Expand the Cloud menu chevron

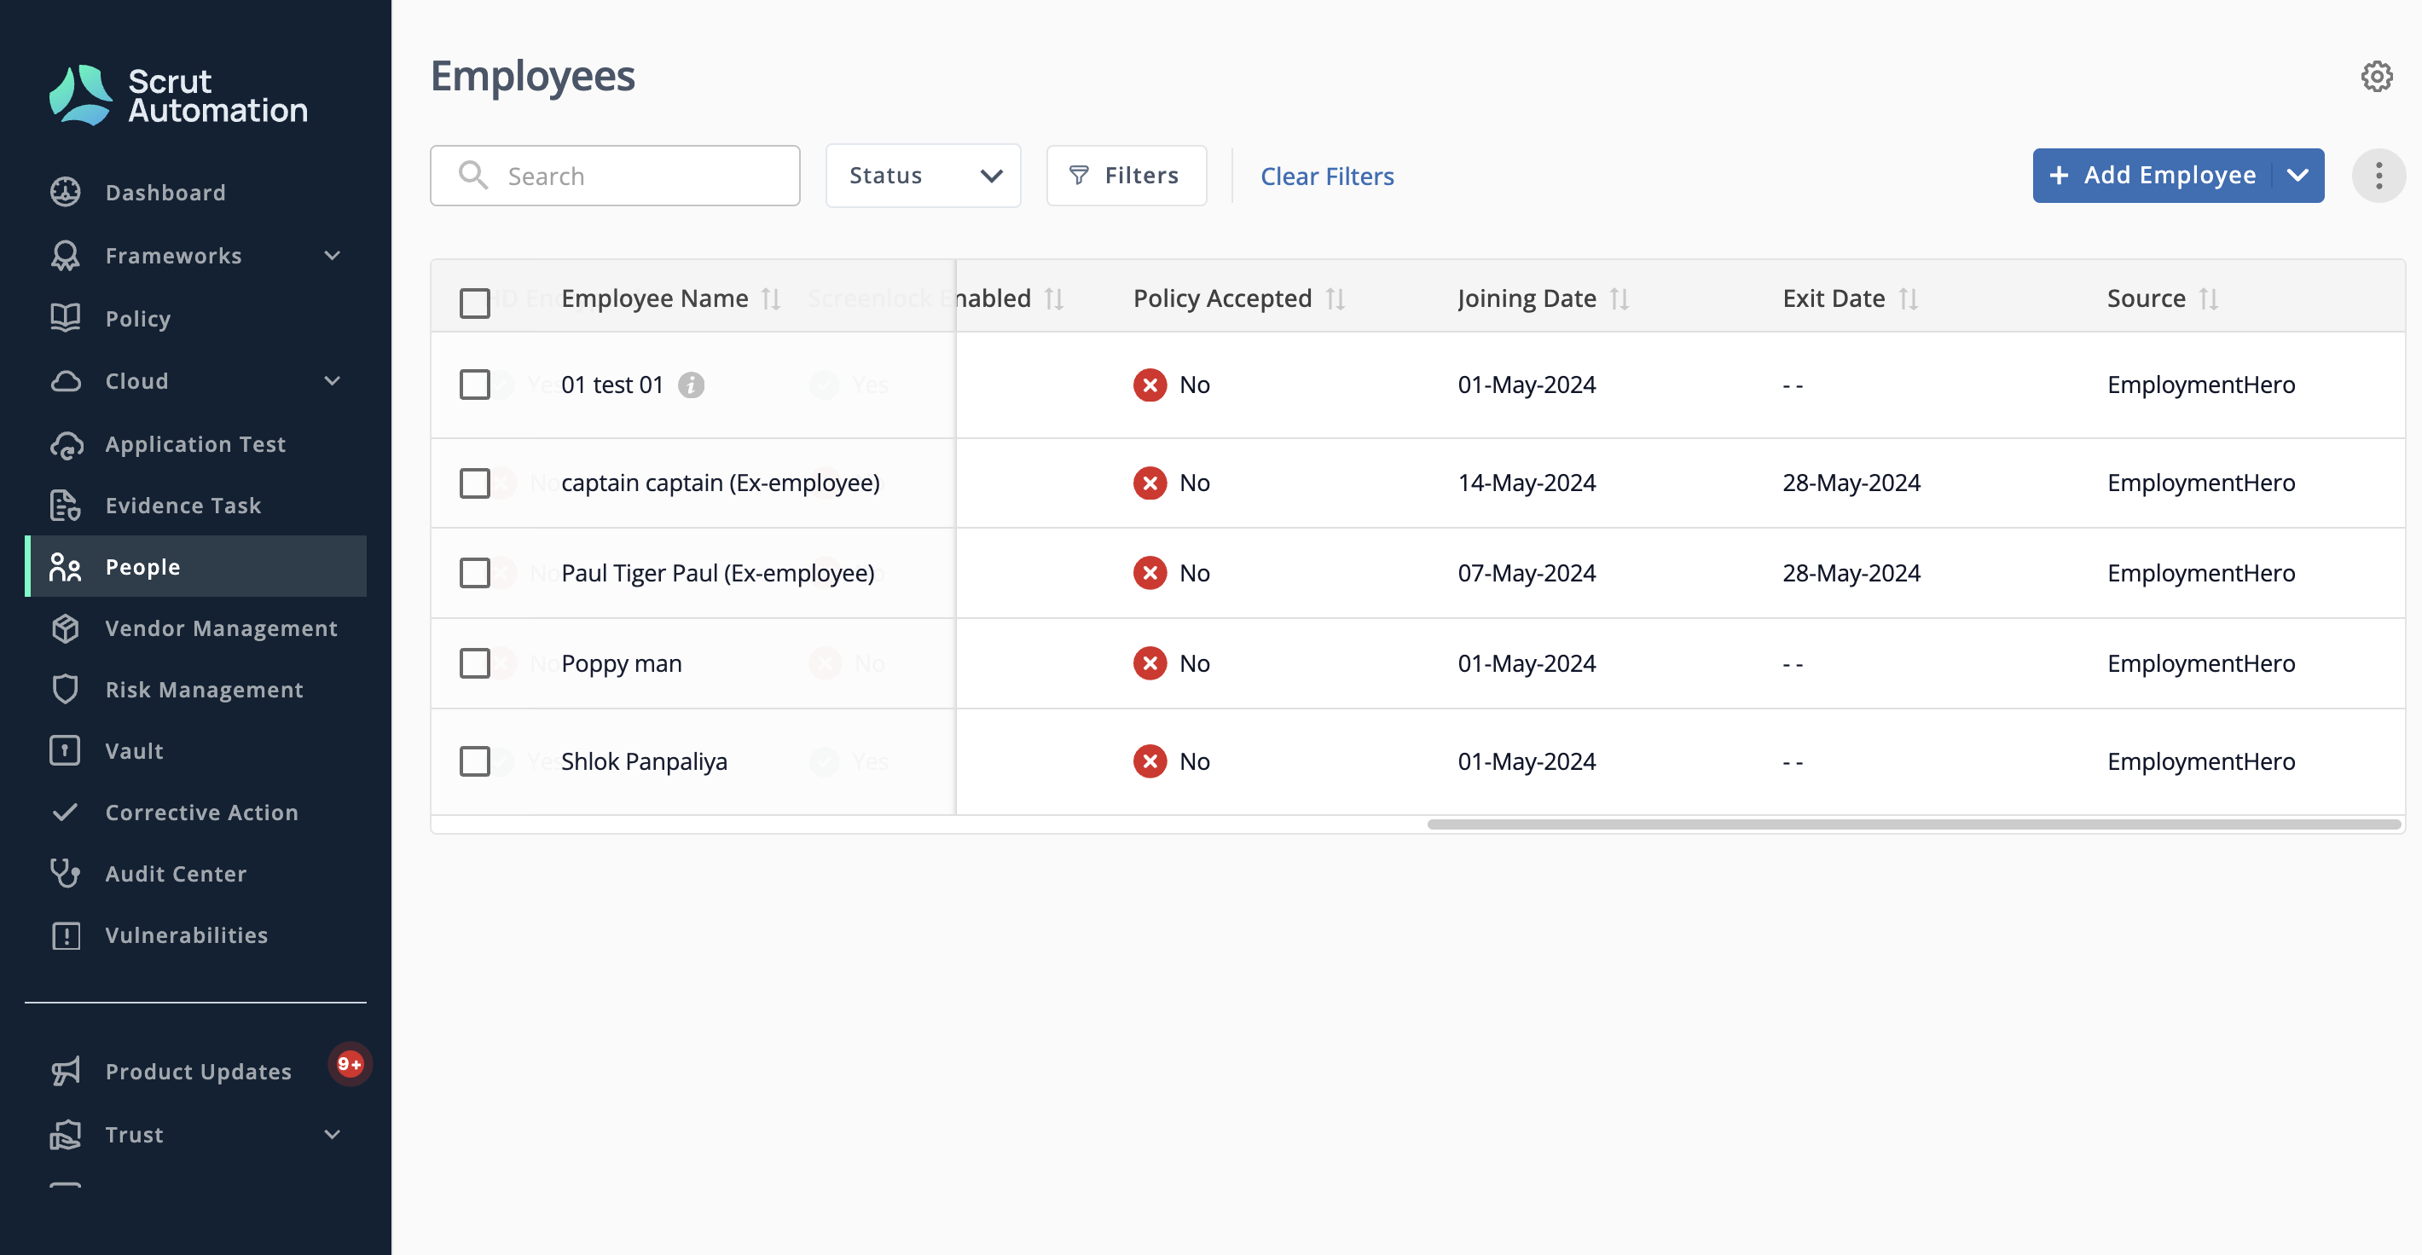click(332, 381)
